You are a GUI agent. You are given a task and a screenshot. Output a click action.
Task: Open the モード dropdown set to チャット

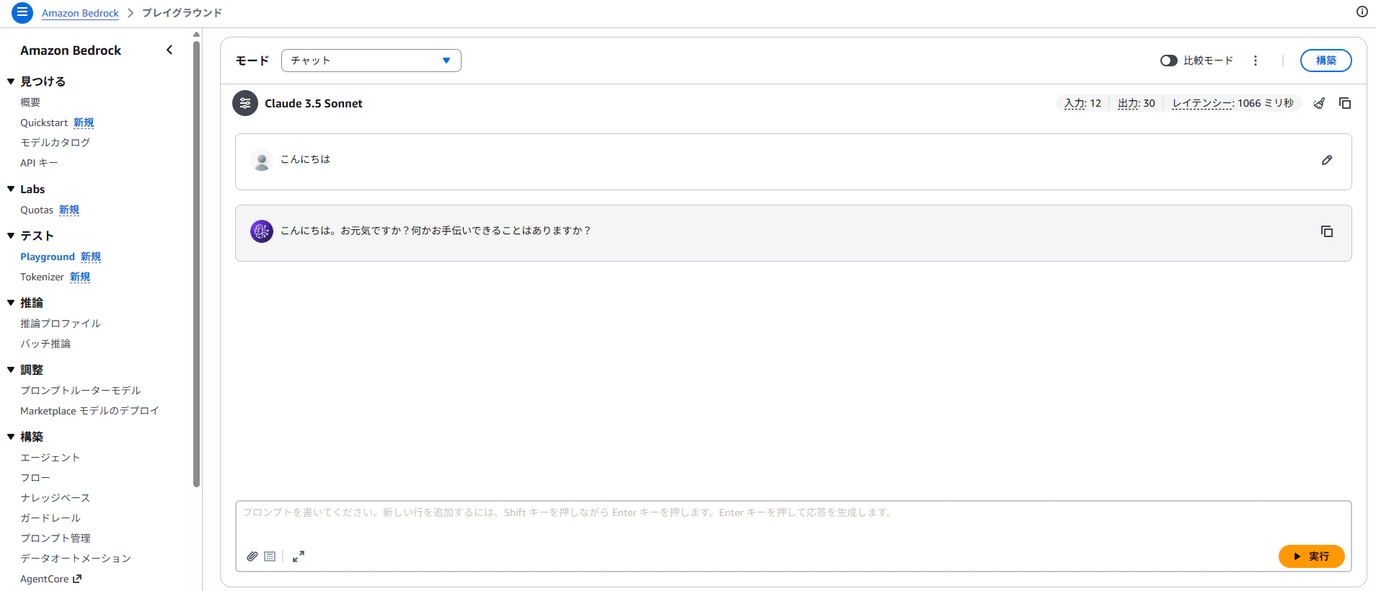(x=371, y=61)
